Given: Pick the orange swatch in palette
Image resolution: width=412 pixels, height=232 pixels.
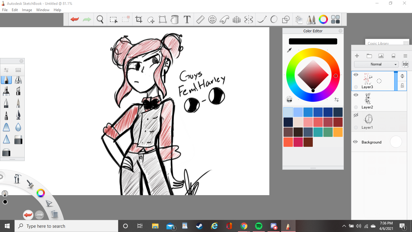Looking at the screenshot, I should (338, 132).
